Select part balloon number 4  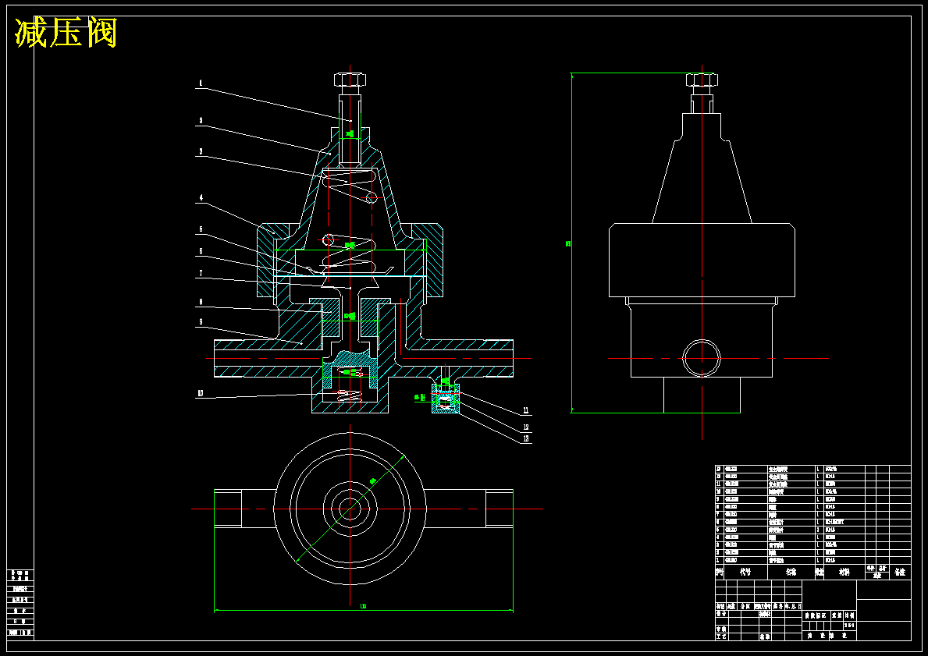click(201, 197)
